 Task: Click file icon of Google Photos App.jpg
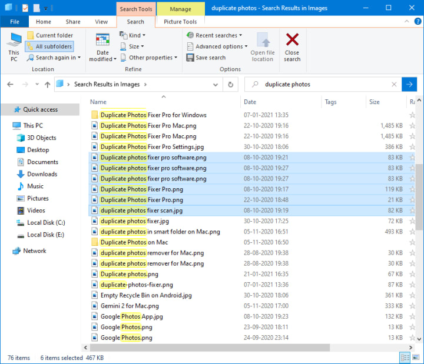tap(94, 316)
